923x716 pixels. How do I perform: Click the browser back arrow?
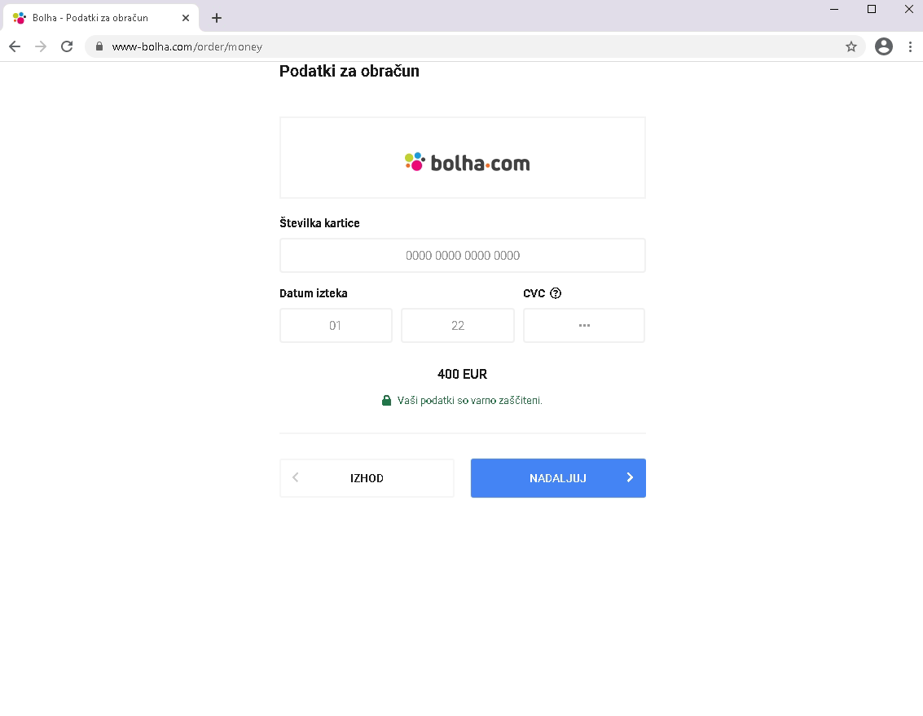coord(15,46)
